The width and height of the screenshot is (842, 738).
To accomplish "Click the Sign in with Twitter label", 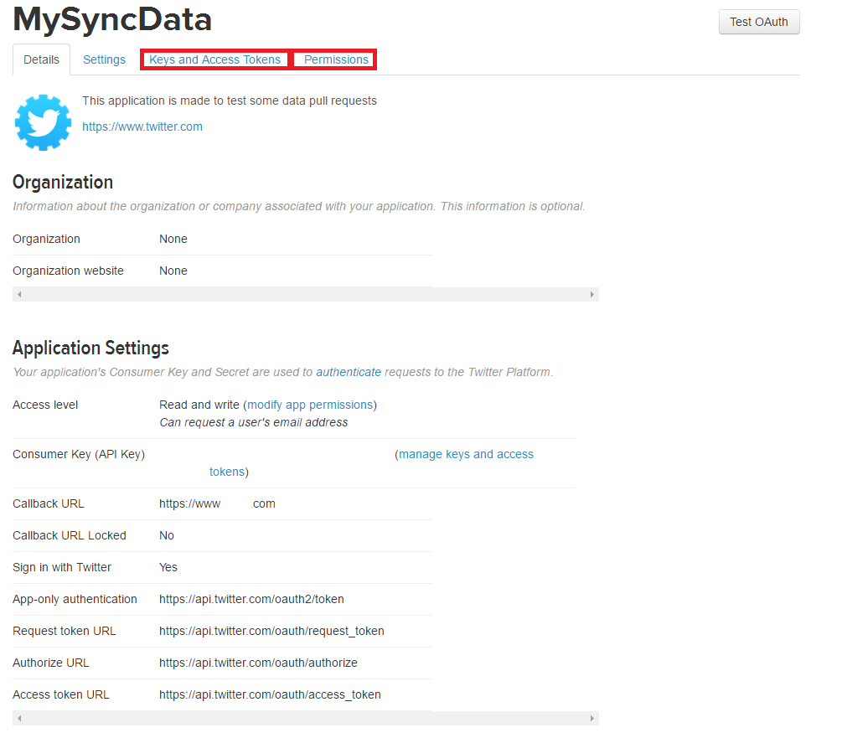I will pyautogui.click(x=62, y=567).
